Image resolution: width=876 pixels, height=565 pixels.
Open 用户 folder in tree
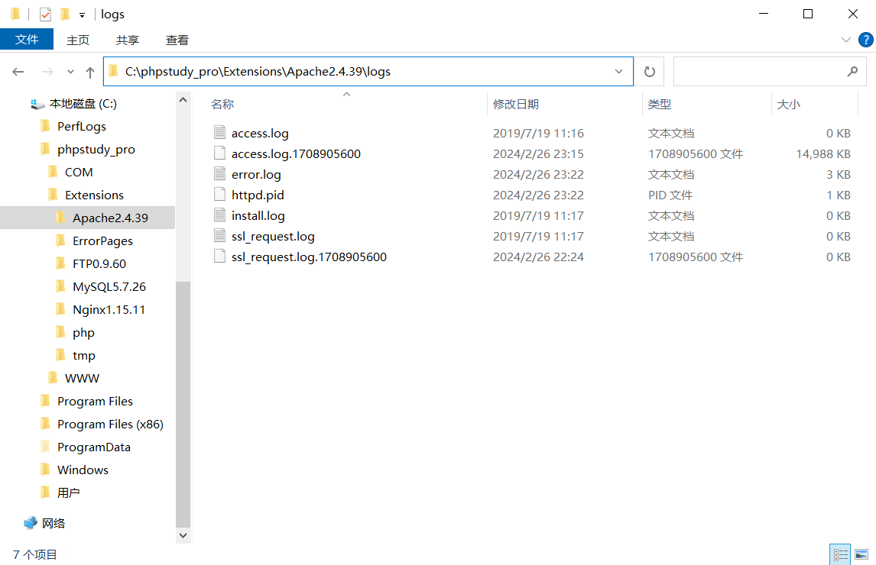68,492
